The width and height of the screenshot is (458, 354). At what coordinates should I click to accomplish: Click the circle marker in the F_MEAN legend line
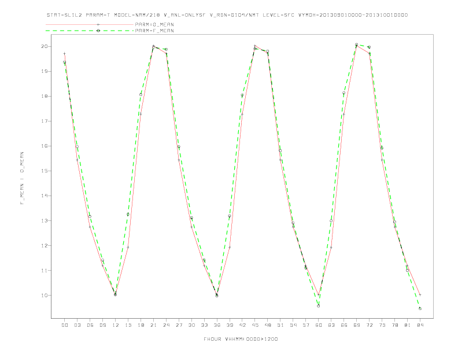(98, 31)
